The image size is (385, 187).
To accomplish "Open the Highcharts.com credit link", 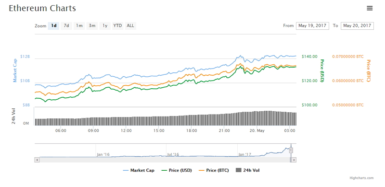I will 361,178.
